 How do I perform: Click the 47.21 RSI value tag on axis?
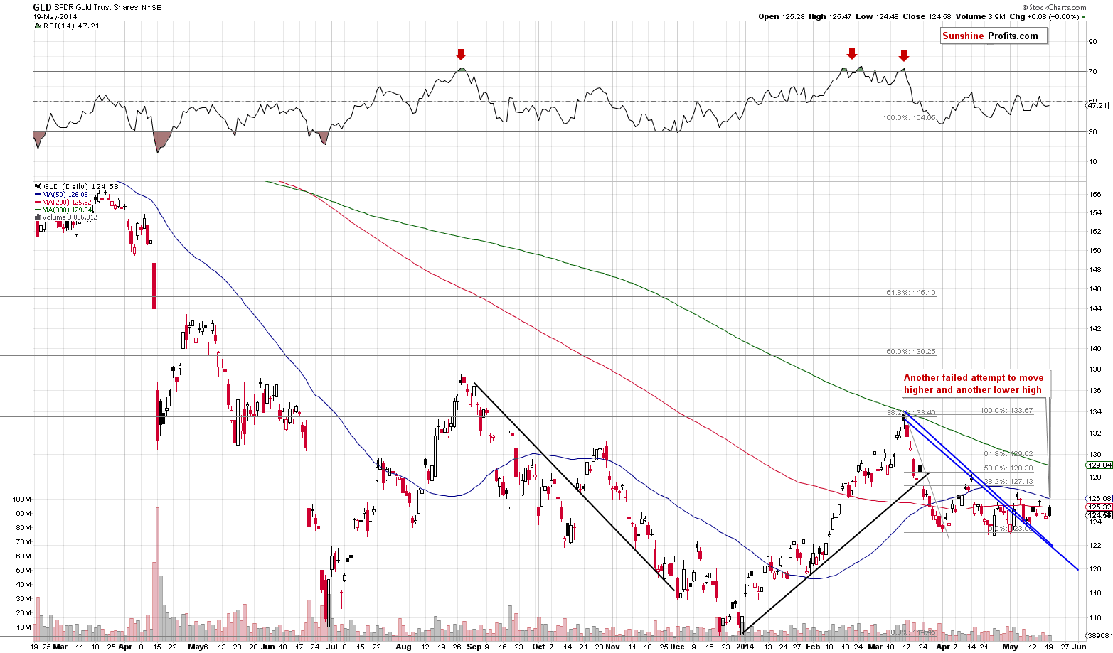point(1097,105)
